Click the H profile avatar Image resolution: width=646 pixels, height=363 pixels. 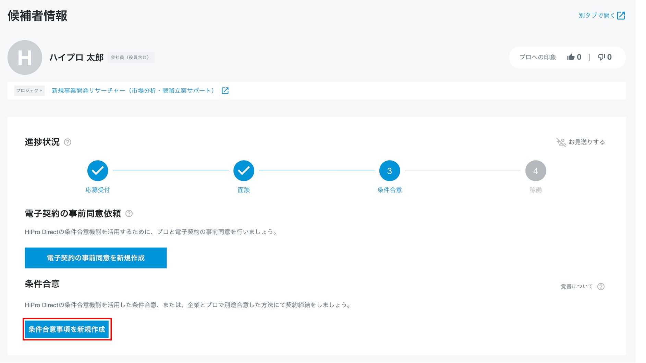pyautogui.click(x=25, y=58)
